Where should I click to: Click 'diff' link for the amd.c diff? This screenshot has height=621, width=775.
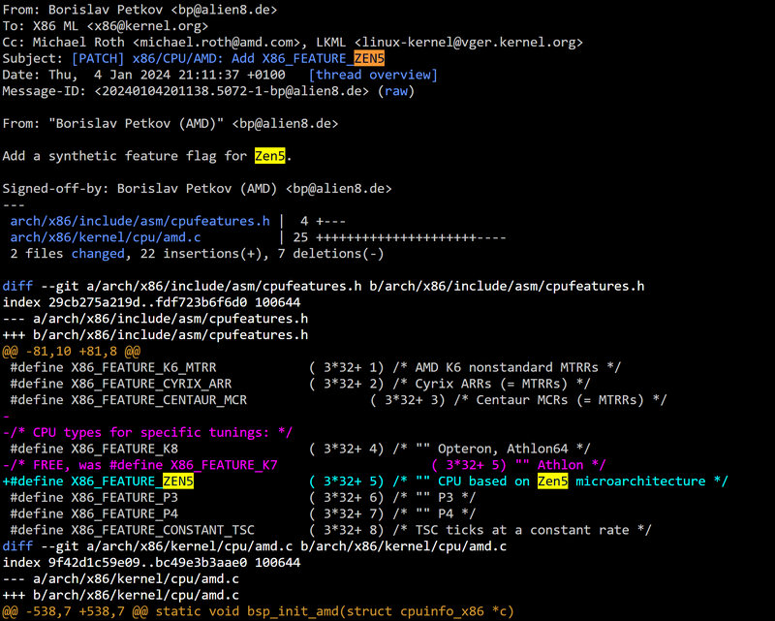pyautogui.click(x=17, y=546)
